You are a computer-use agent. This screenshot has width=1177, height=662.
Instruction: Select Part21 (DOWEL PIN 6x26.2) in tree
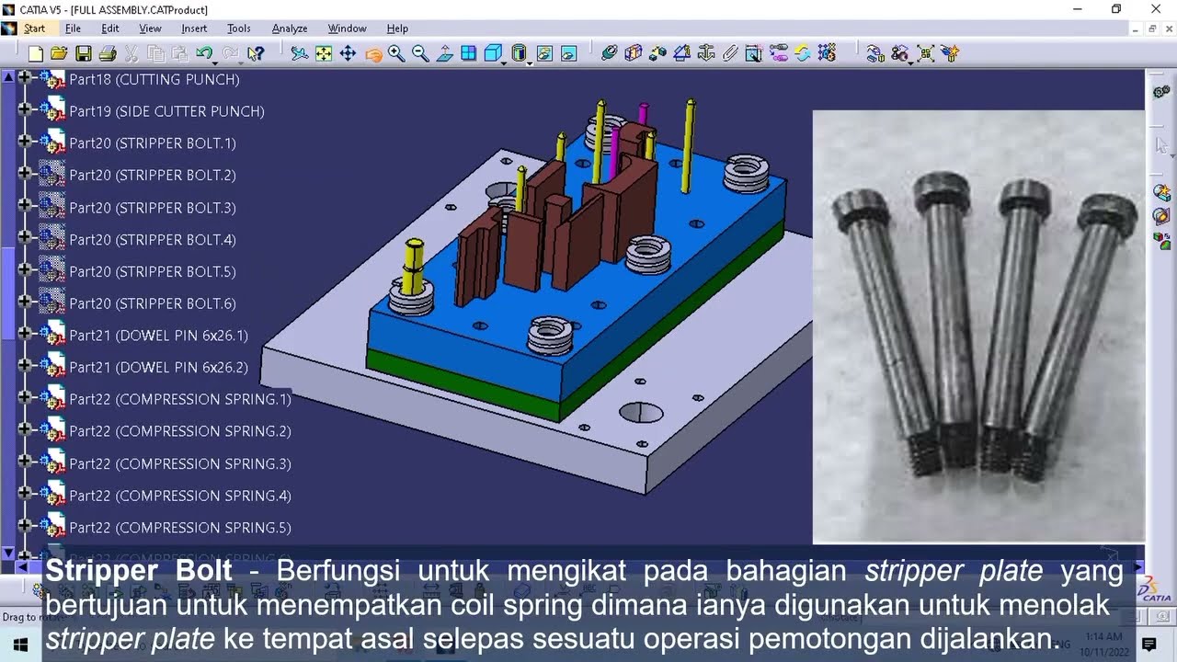(x=159, y=367)
